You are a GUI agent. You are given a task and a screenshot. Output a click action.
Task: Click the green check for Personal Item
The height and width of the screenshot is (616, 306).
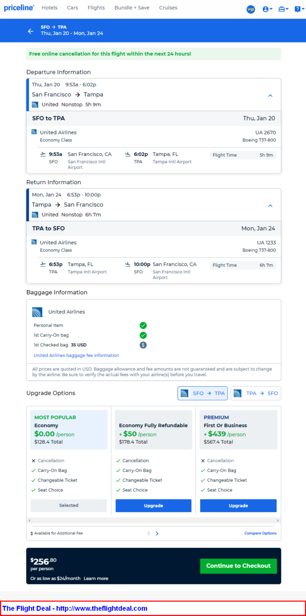coord(143,325)
